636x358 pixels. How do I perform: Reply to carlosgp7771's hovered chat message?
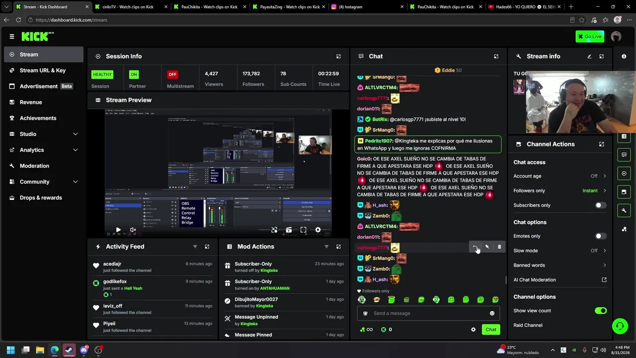[x=475, y=247]
